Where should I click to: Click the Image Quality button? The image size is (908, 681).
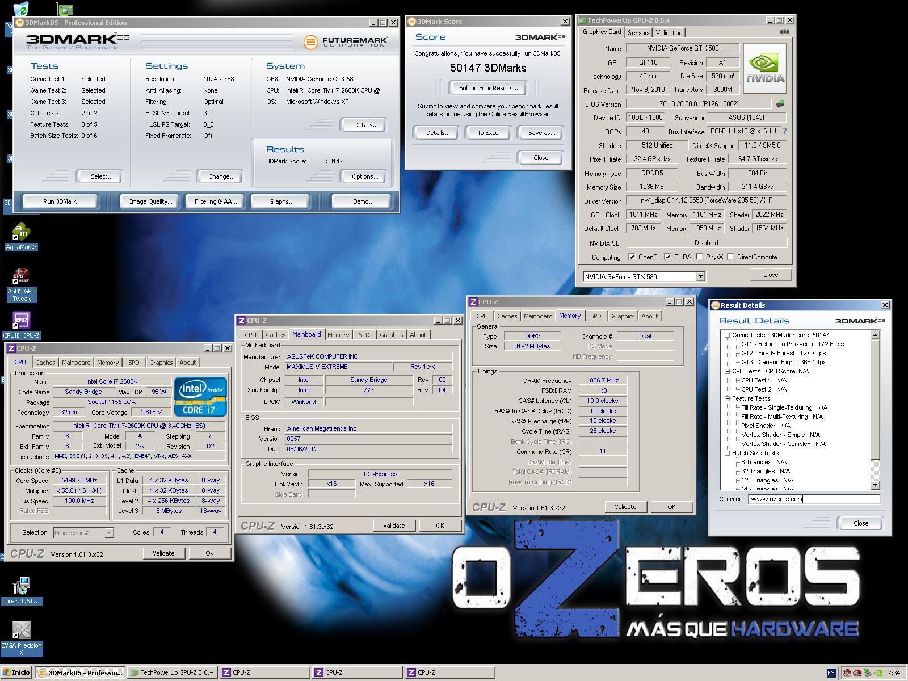click(150, 201)
